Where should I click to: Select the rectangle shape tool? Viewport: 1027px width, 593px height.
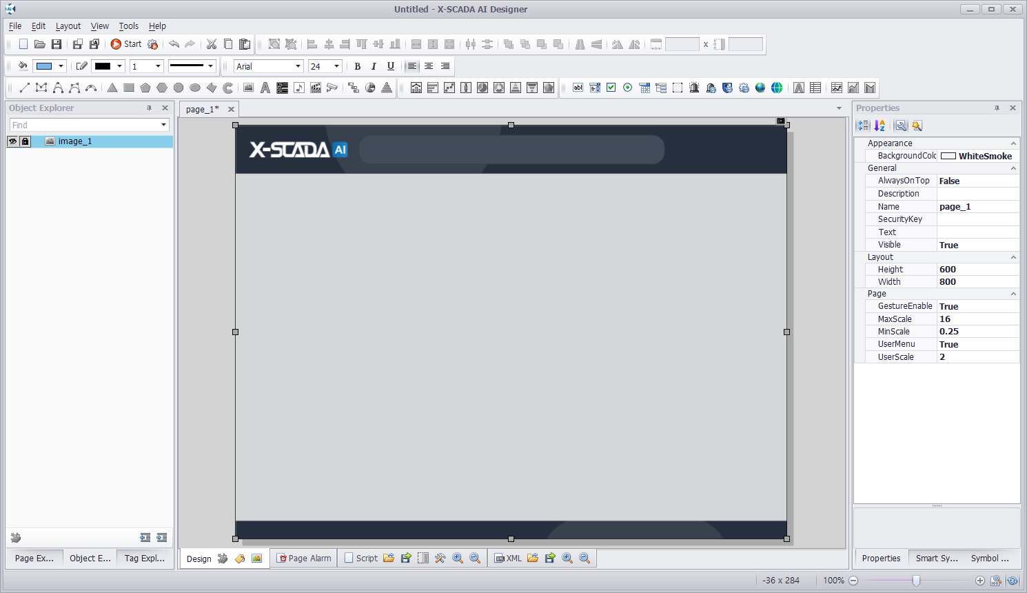[129, 88]
